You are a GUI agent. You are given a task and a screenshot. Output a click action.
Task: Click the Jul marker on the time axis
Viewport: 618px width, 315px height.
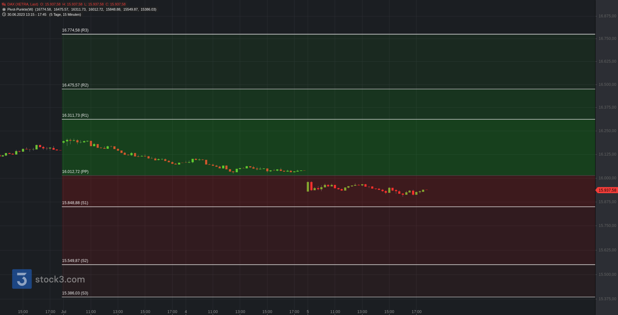coord(64,312)
